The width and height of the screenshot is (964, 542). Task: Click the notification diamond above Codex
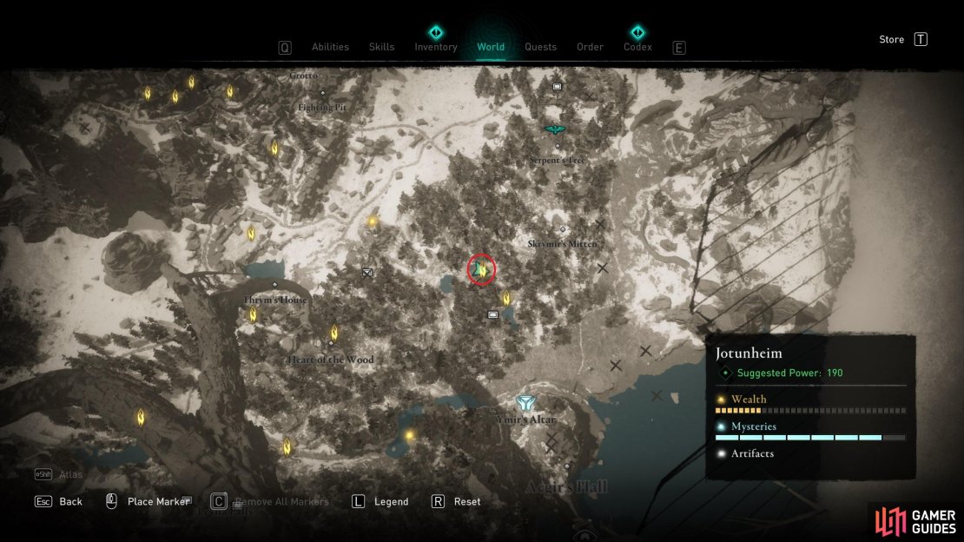(637, 32)
